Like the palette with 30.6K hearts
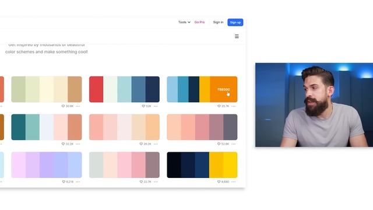 (x=63, y=106)
